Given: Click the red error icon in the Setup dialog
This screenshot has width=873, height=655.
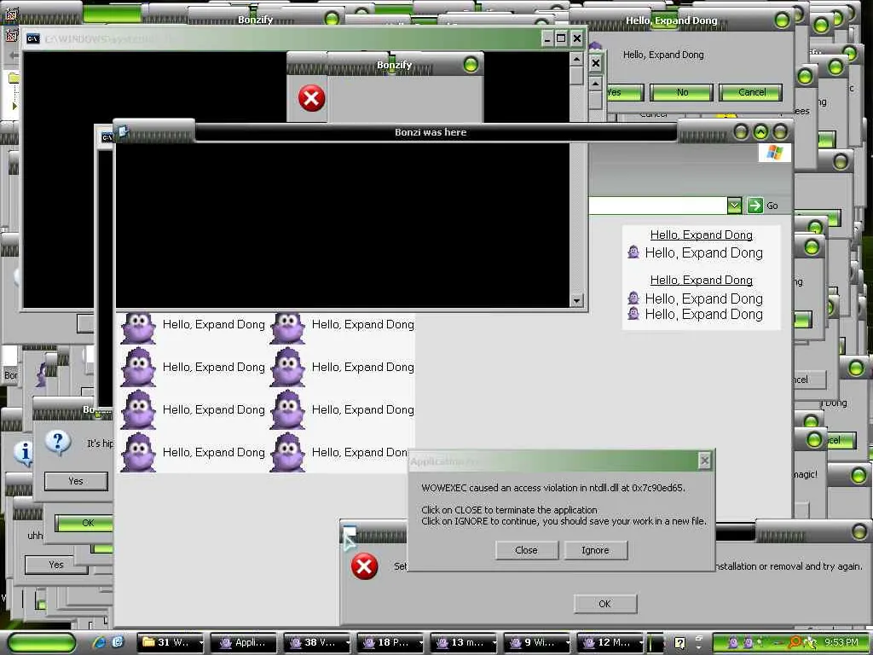Looking at the screenshot, I should click(364, 566).
